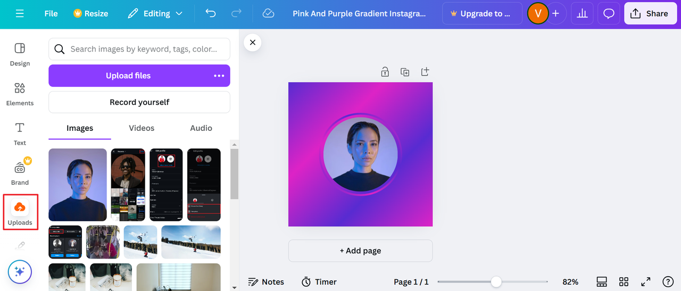Click the Resize crown button
This screenshot has width=681, height=291.
pos(90,13)
